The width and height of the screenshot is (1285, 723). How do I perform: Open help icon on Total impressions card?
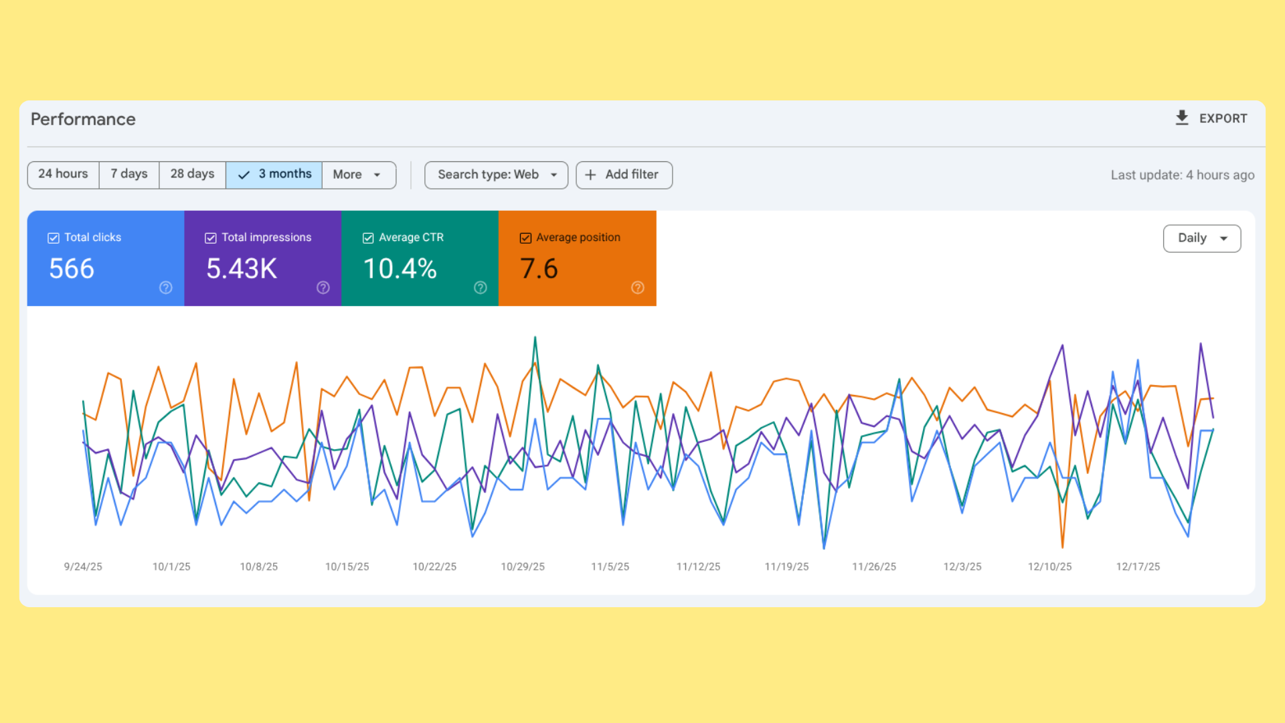point(323,288)
